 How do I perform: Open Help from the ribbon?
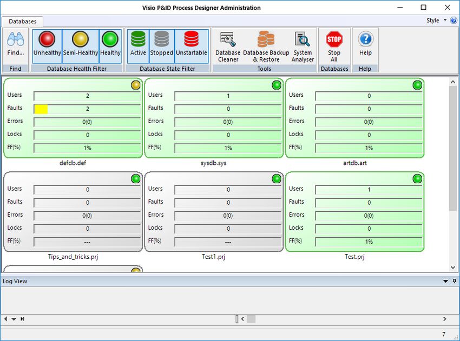pyautogui.click(x=365, y=44)
